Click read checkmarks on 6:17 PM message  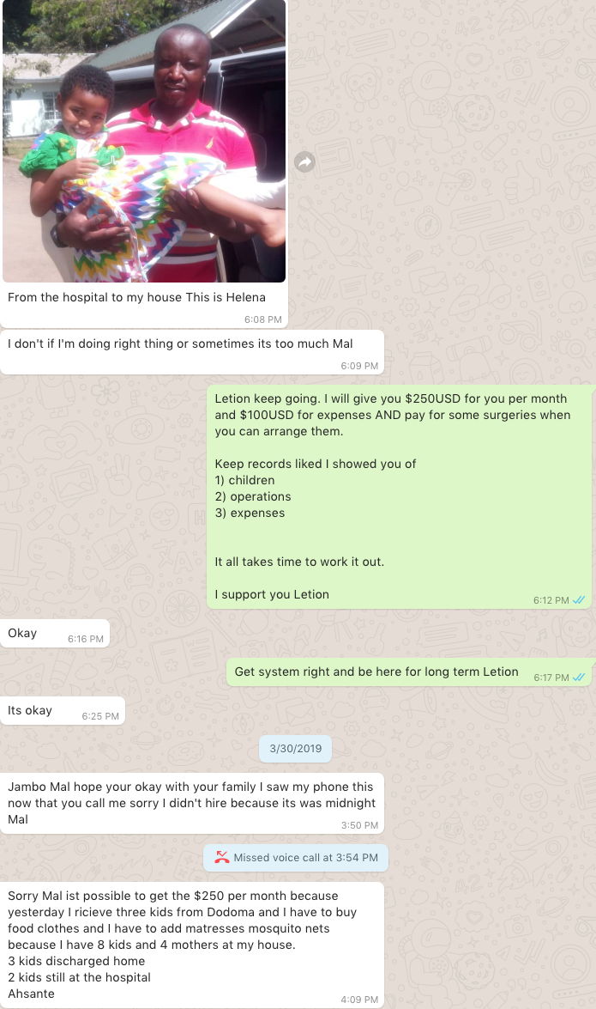point(579,677)
